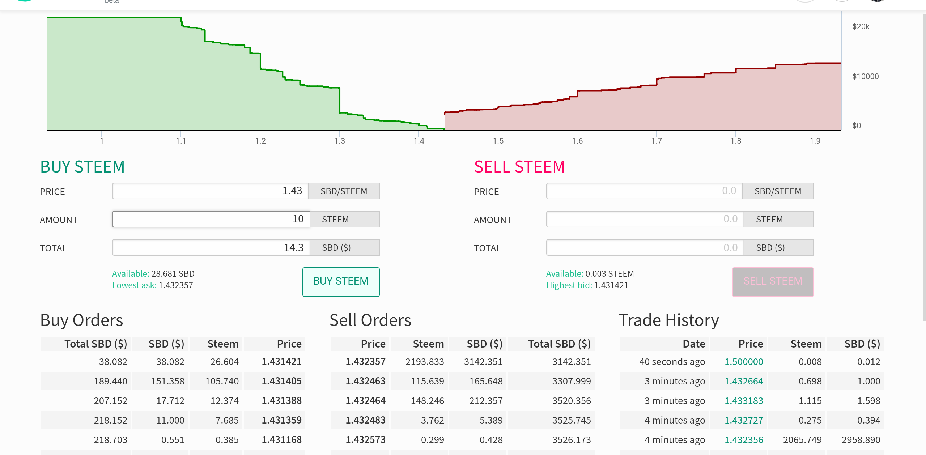926x455 pixels.
Task: Click Available 0.003 STEEM balance
Action: (590, 274)
